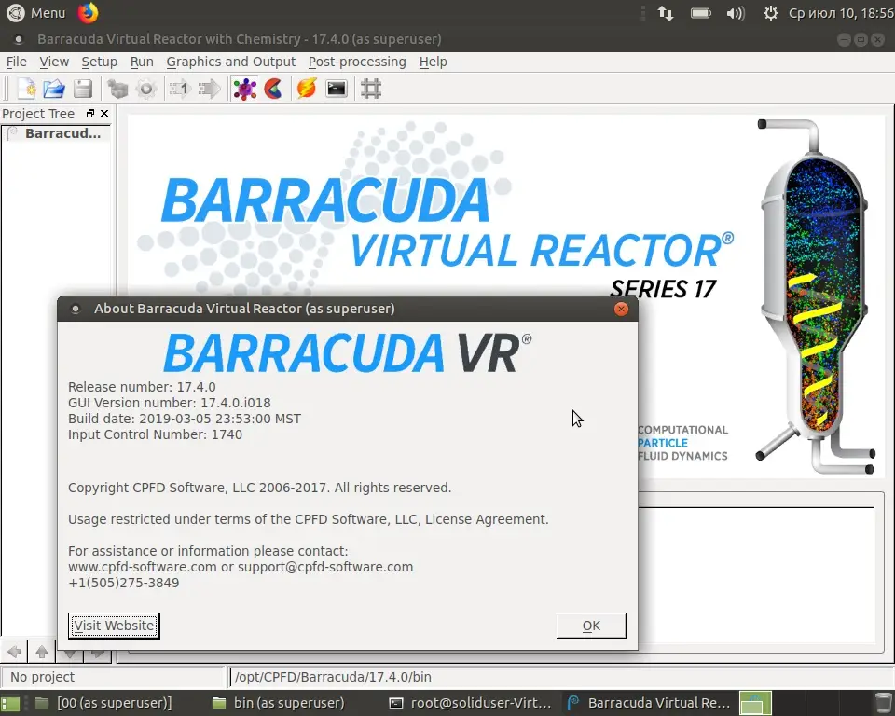Image resolution: width=895 pixels, height=716 pixels.
Task: Close the About Barracuda dialog
Action: tap(621, 309)
